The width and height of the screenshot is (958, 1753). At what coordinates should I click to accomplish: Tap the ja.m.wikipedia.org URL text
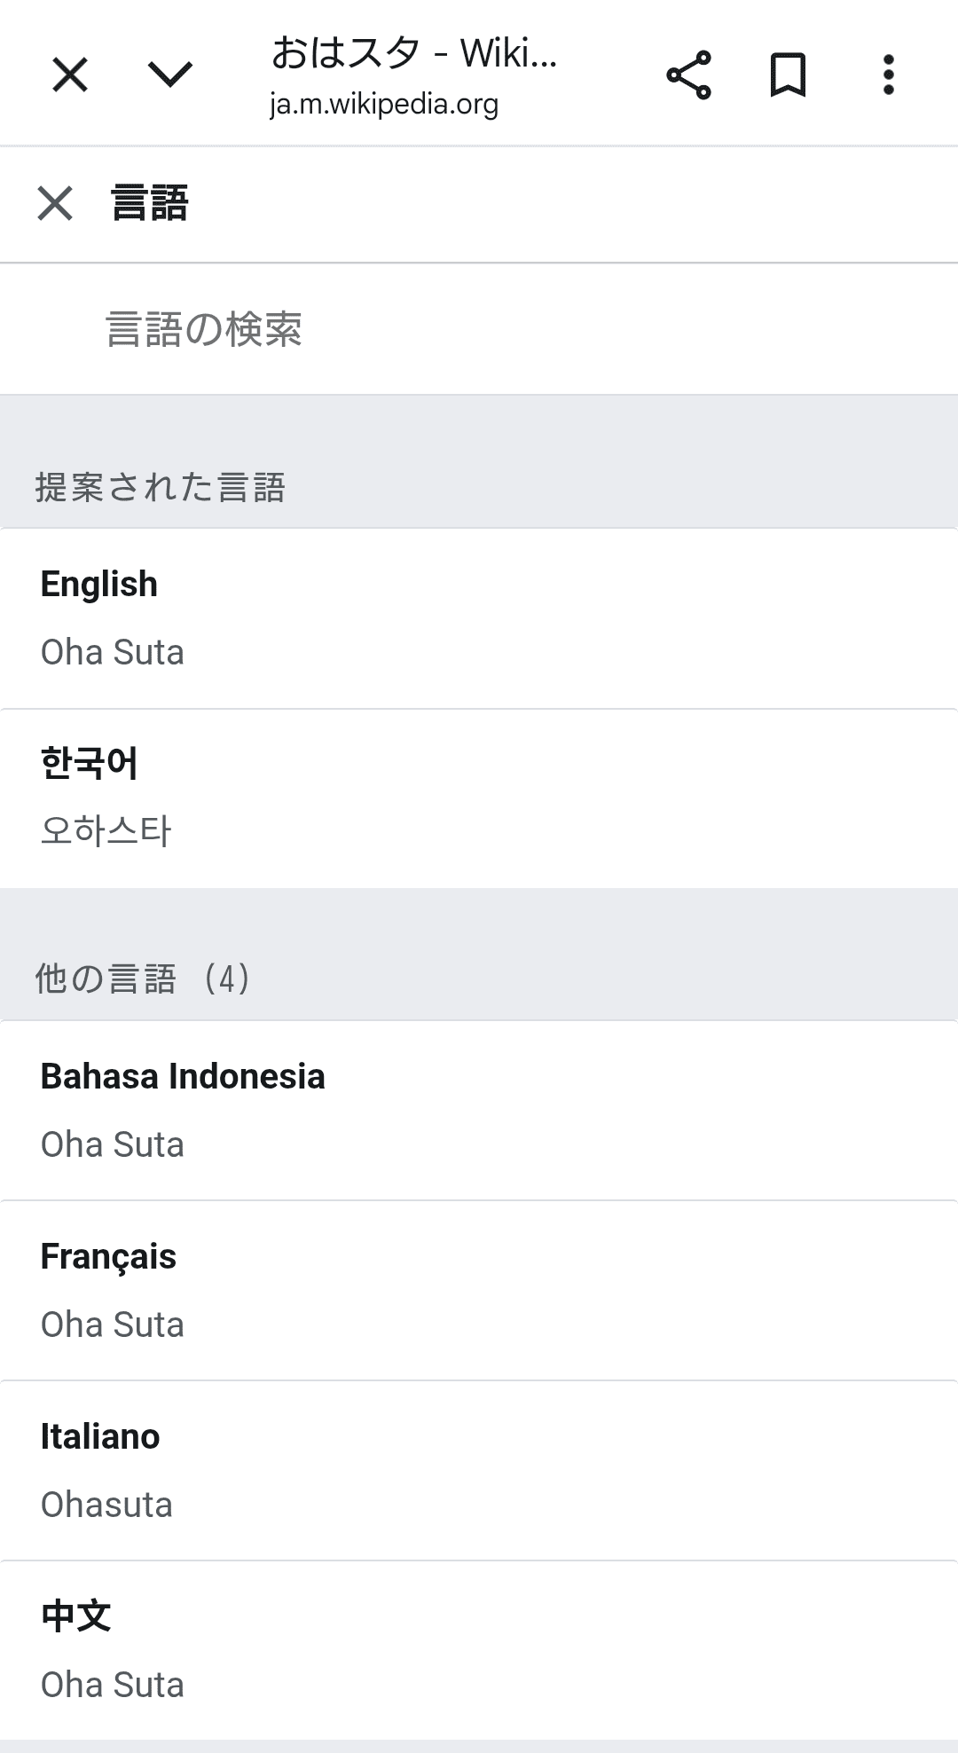(384, 105)
